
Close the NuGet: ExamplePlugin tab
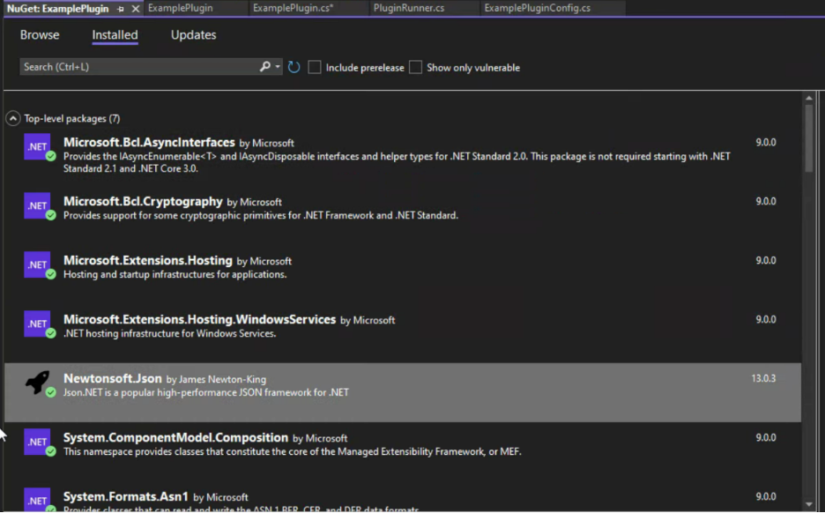tap(135, 9)
